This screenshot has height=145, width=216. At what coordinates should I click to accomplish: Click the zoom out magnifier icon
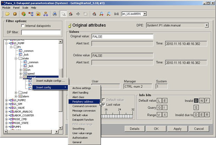[109, 14]
